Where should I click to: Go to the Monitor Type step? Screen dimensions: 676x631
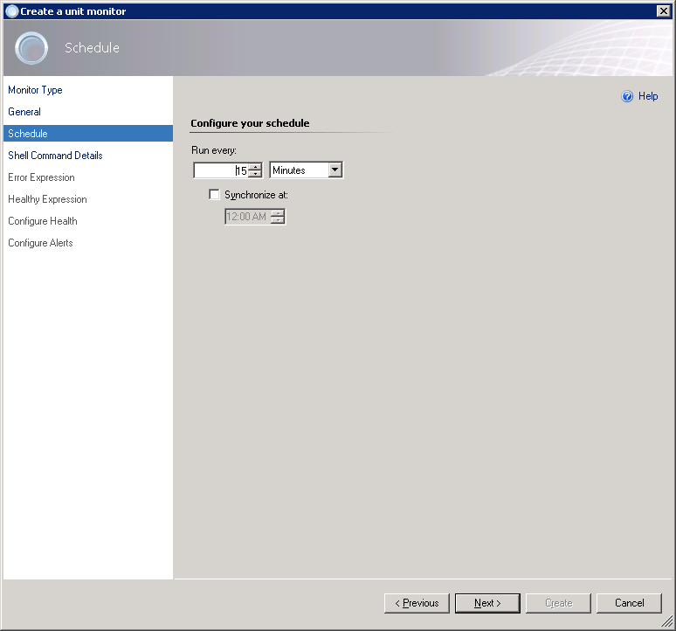[35, 90]
